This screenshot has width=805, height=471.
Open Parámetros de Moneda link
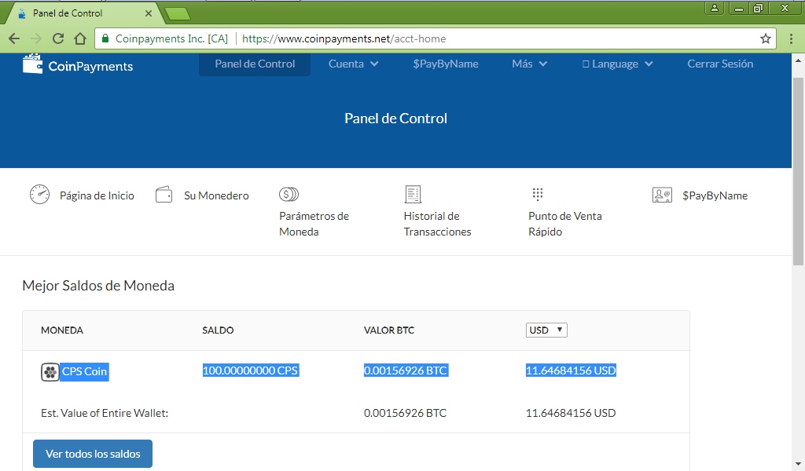point(314,224)
